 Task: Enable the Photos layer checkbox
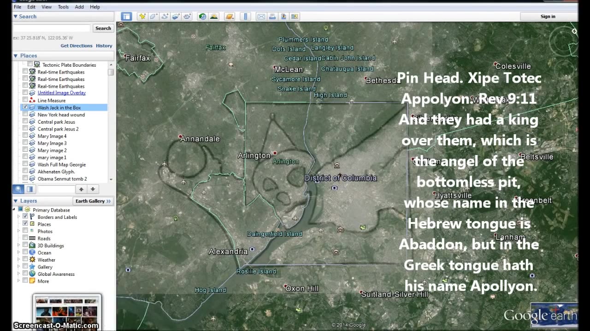pyautogui.click(x=25, y=231)
